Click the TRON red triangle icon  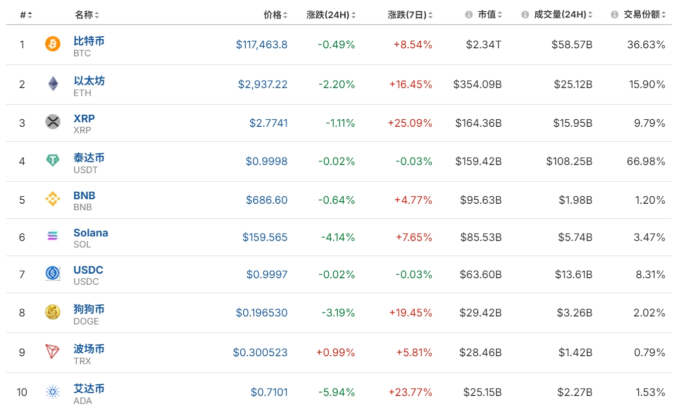point(53,352)
